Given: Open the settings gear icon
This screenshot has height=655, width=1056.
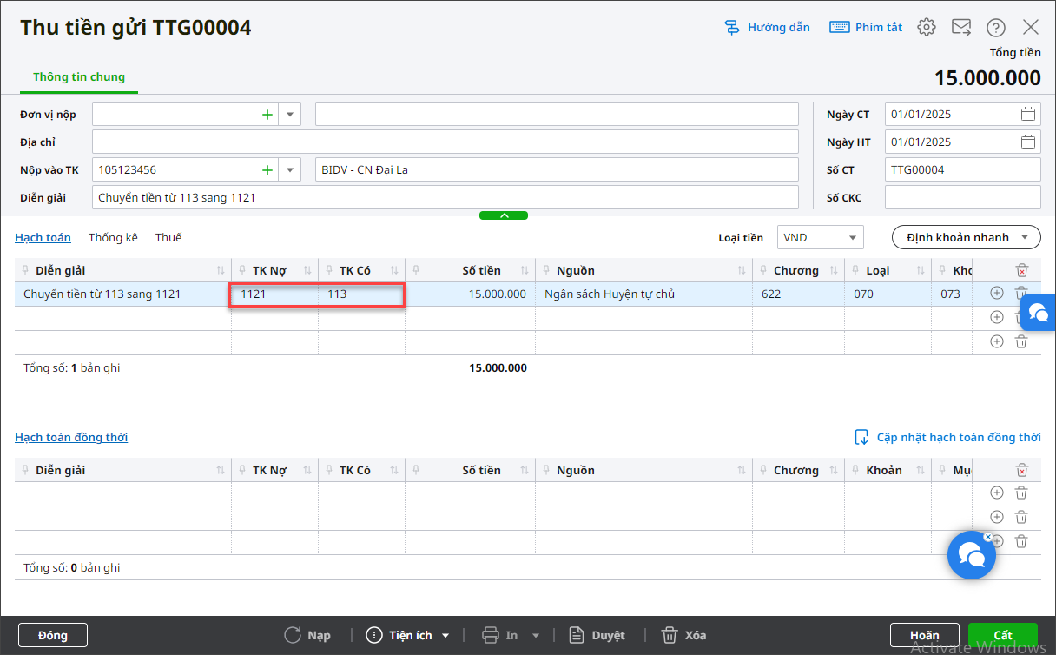Looking at the screenshot, I should [927, 27].
